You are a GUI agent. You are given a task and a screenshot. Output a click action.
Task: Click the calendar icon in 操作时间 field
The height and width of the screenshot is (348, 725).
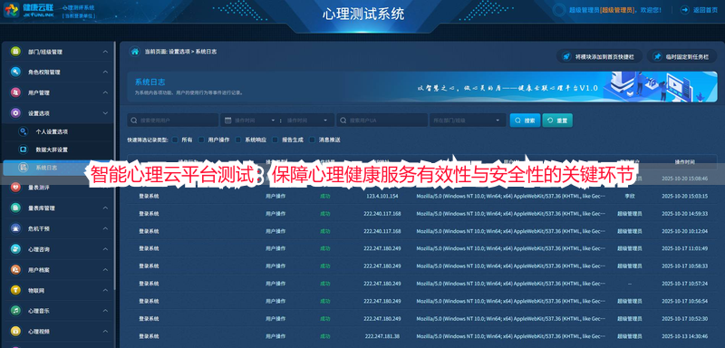pyautogui.click(x=228, y=121)
